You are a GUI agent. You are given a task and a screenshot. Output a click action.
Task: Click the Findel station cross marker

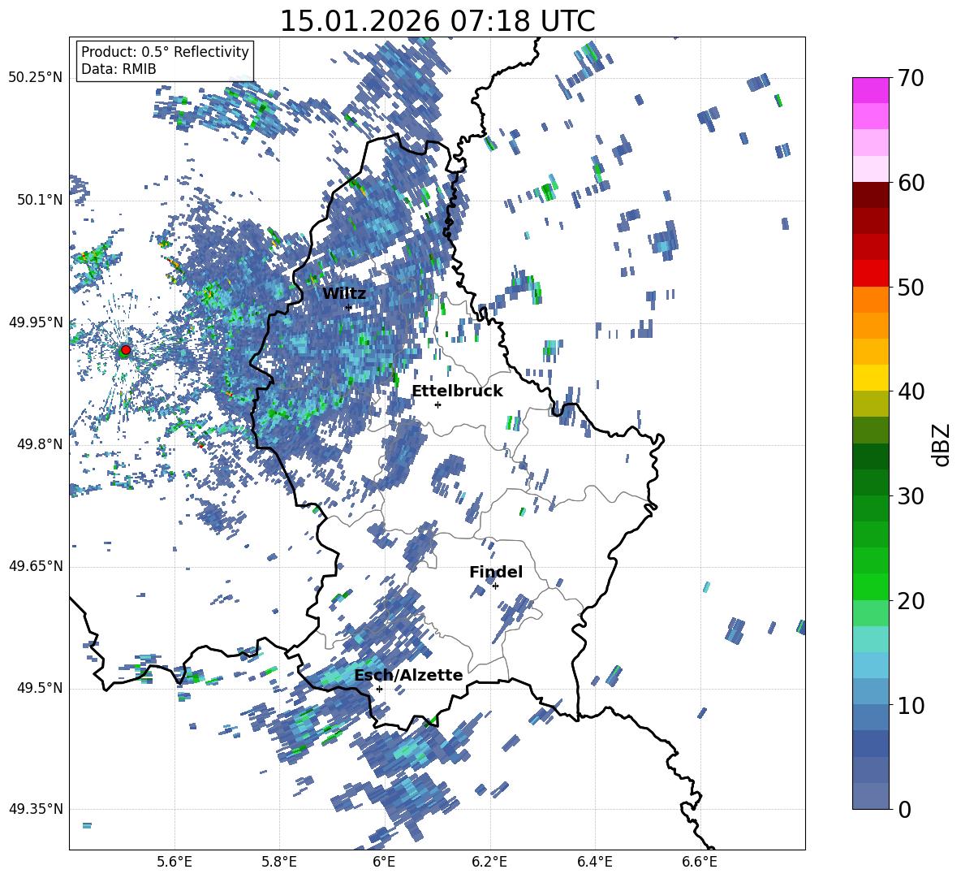point(495,586)
